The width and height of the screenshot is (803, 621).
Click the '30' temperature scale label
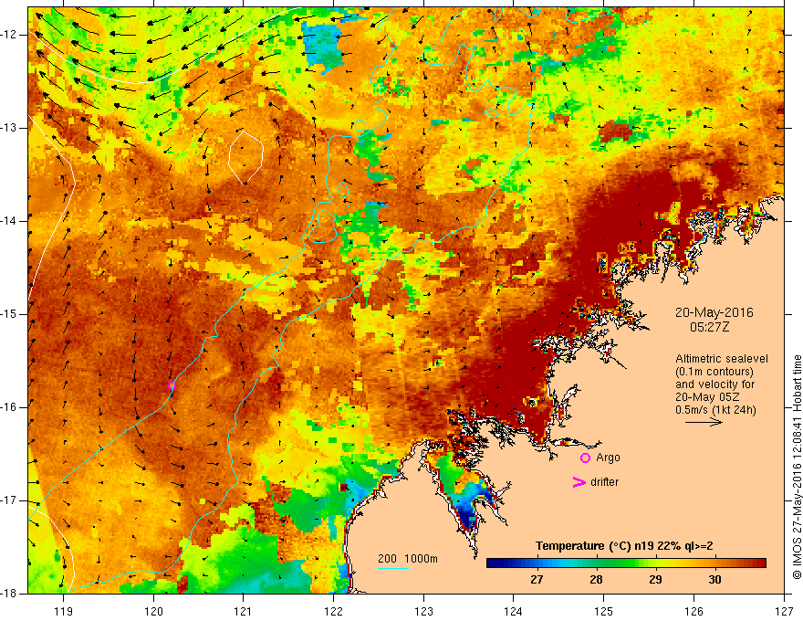pos(714,580)
